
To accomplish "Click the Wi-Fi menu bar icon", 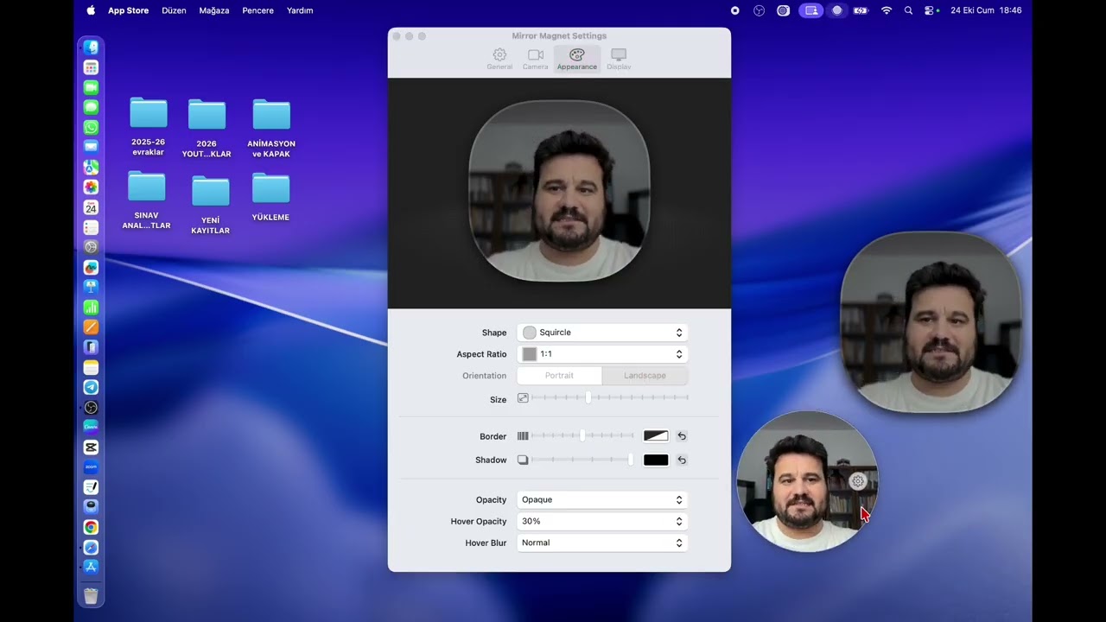I will (887, 10).
